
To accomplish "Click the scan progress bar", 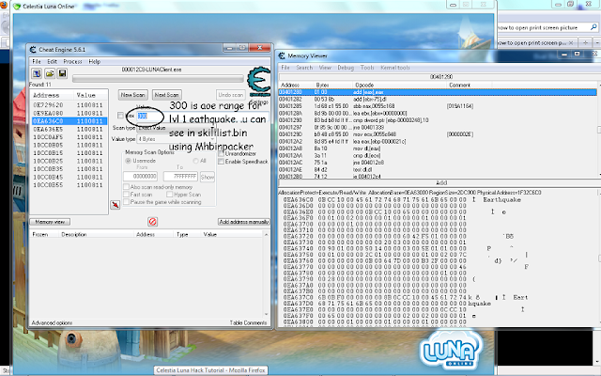I will (x=158, y=78).
